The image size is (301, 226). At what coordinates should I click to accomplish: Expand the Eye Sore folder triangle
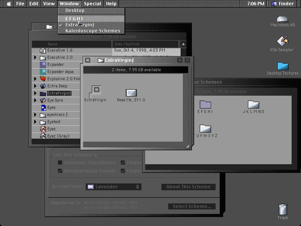(35, 100)
